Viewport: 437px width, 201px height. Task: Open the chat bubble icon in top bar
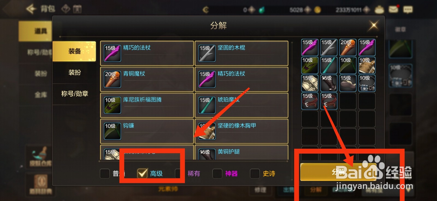(408, 10)
